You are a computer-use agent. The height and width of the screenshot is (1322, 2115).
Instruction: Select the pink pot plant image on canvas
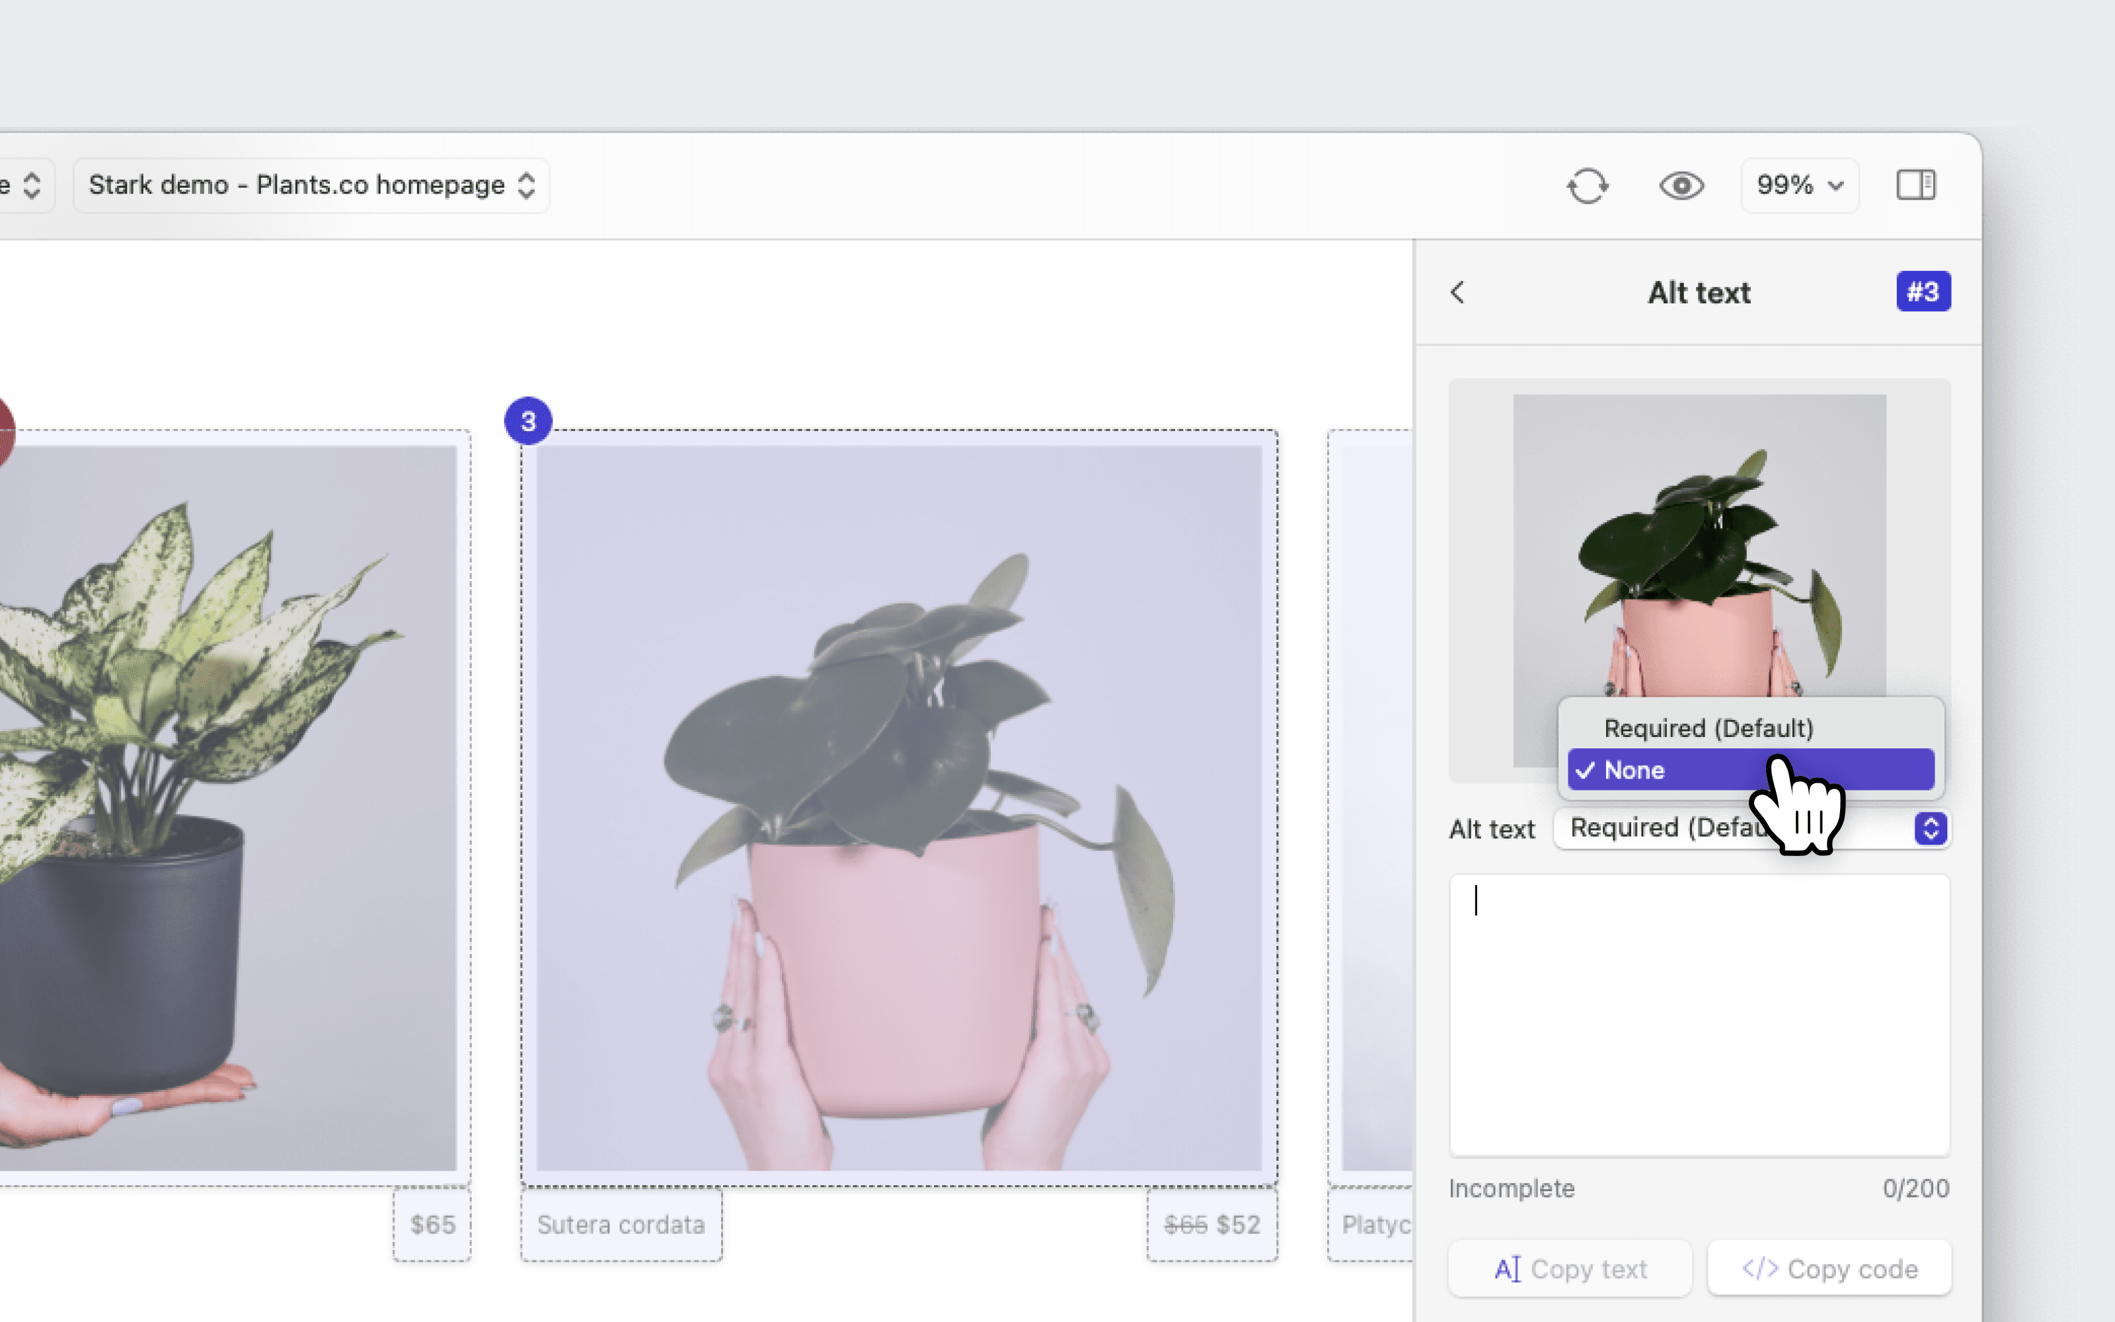pos(898,808)
